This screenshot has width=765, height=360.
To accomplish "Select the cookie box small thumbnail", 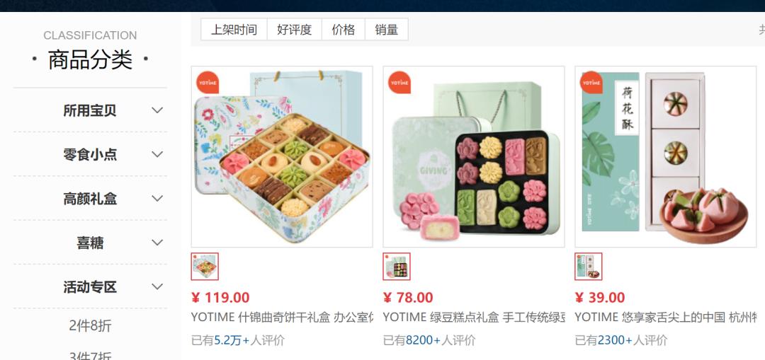I will (205, 267).
